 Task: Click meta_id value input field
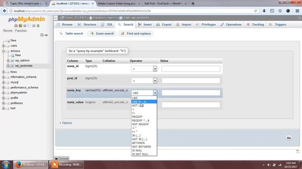click(191, 69)
